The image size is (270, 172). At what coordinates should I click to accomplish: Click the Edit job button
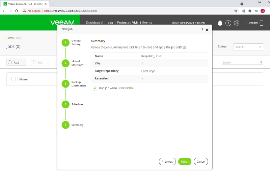pos(40,62)
